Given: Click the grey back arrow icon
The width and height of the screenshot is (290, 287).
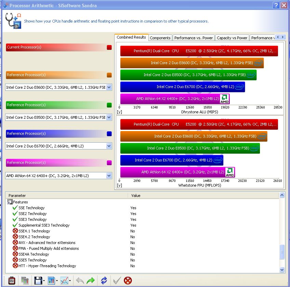Looking at the screenshot, I should [80, 281].
